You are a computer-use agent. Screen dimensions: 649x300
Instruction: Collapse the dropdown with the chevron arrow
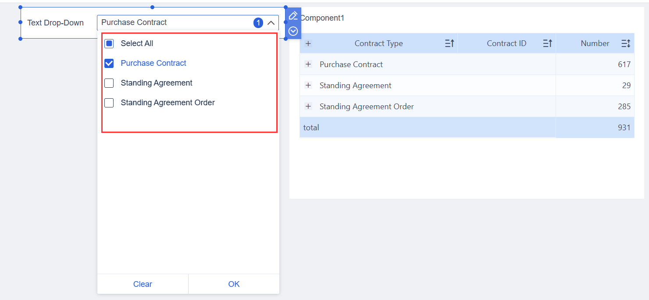(x=271, y=23)
